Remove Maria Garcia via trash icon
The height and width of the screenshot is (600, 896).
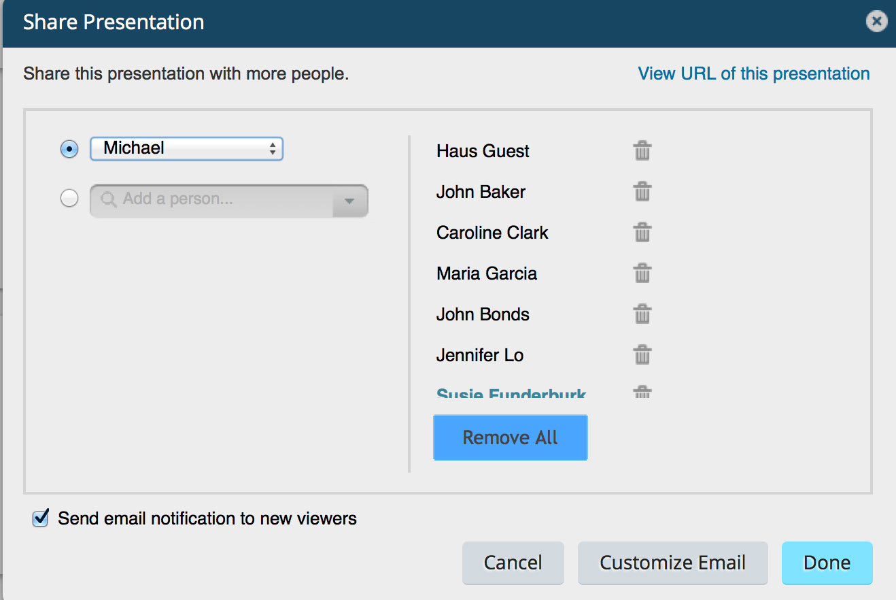point(642,273)
